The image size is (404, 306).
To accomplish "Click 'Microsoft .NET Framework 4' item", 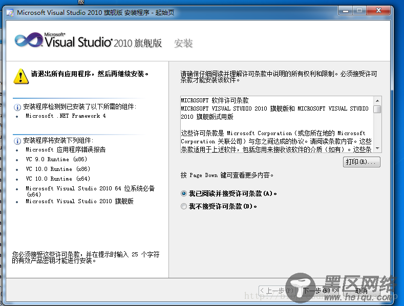I will click(66, 116).
